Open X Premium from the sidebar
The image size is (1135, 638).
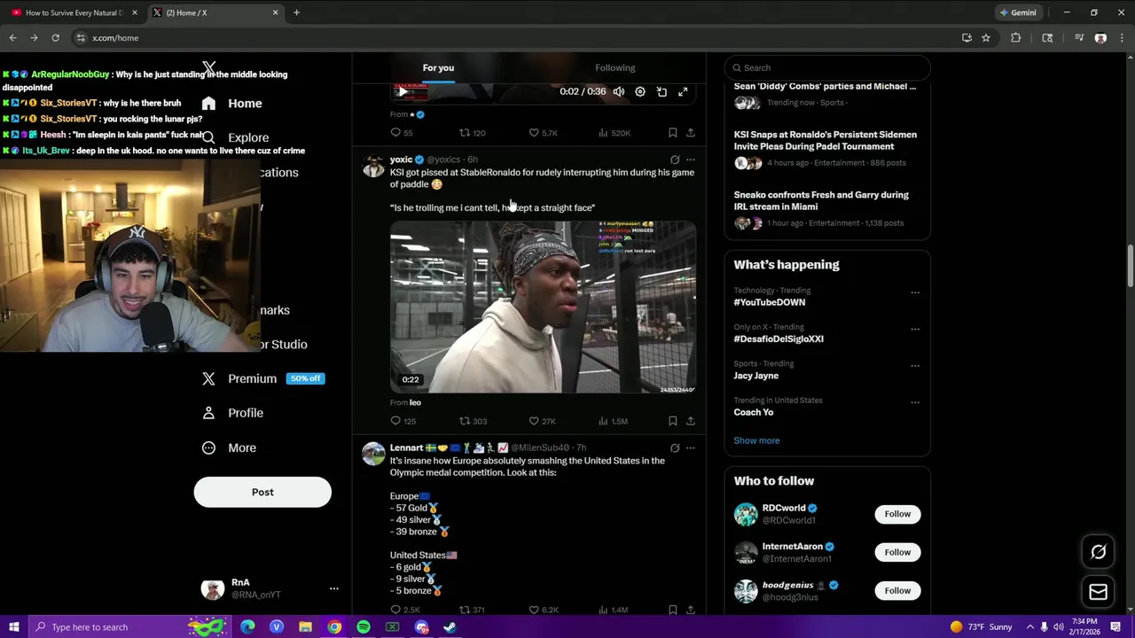pyautogui.click(x=252, y=378)
